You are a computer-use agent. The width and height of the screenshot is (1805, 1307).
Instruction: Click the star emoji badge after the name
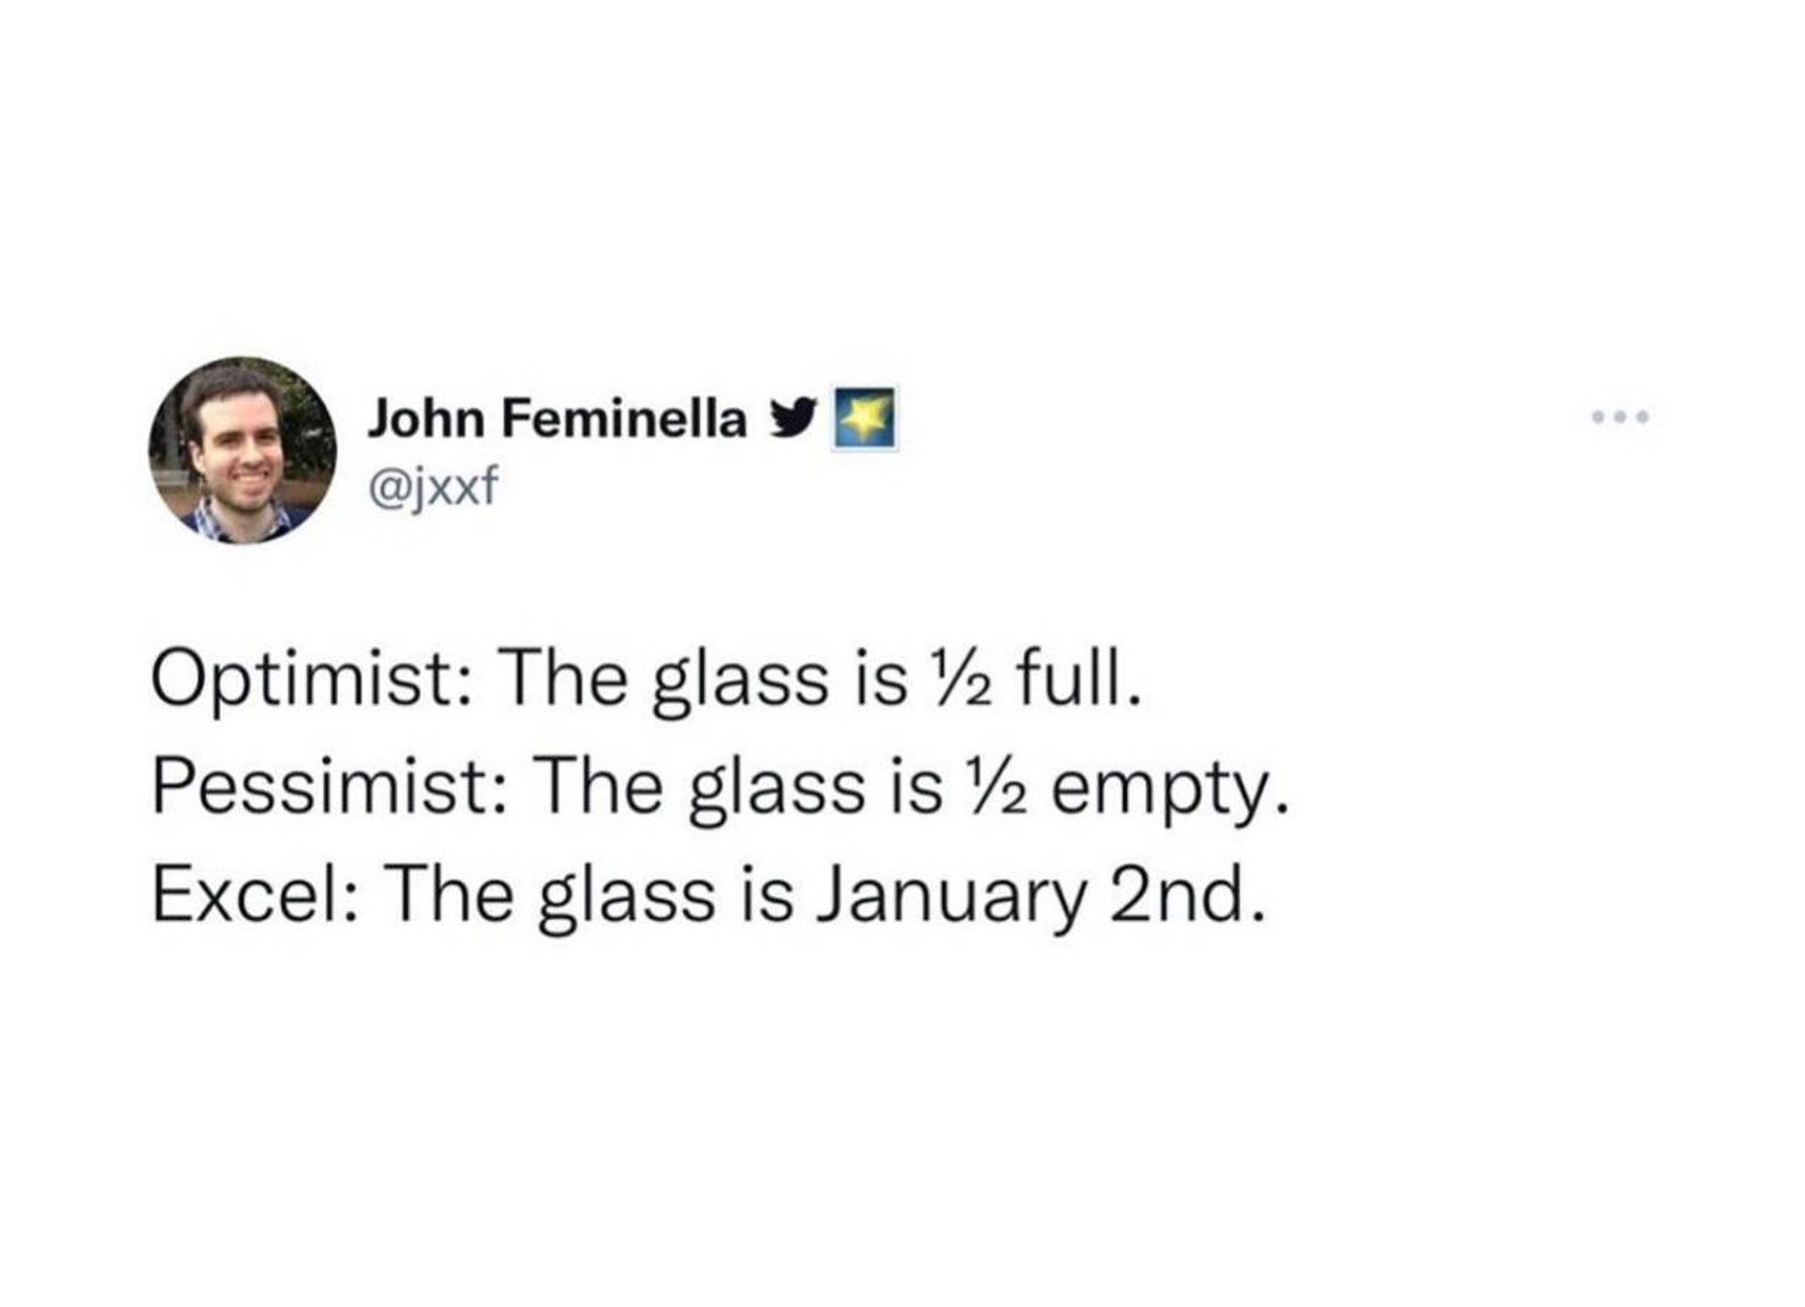coord(865,419)
